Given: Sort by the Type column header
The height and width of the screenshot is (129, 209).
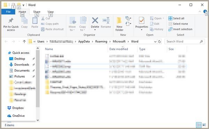Looking at the screenshot, I should pyautogui.click(x=142, y=49).
